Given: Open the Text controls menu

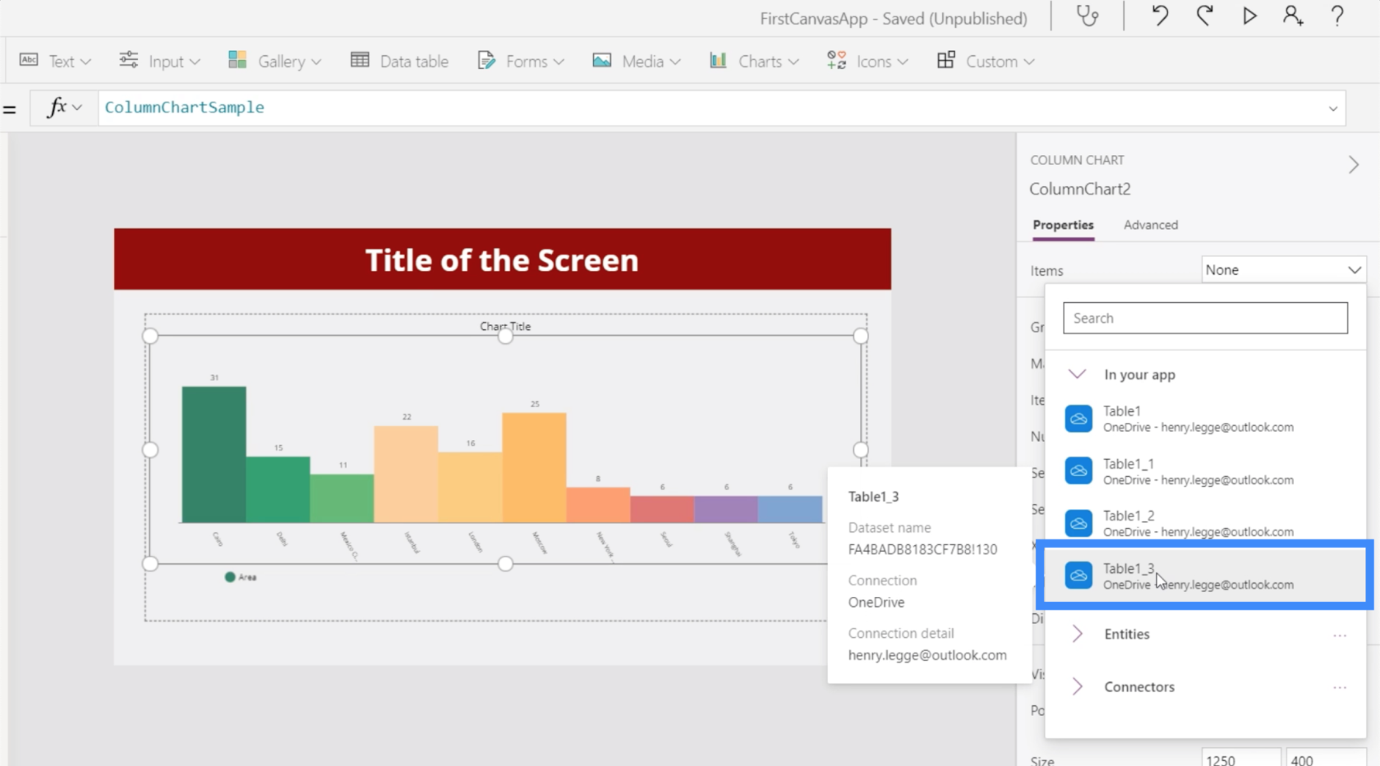Looking at the screenshot, I should point(55,61).
